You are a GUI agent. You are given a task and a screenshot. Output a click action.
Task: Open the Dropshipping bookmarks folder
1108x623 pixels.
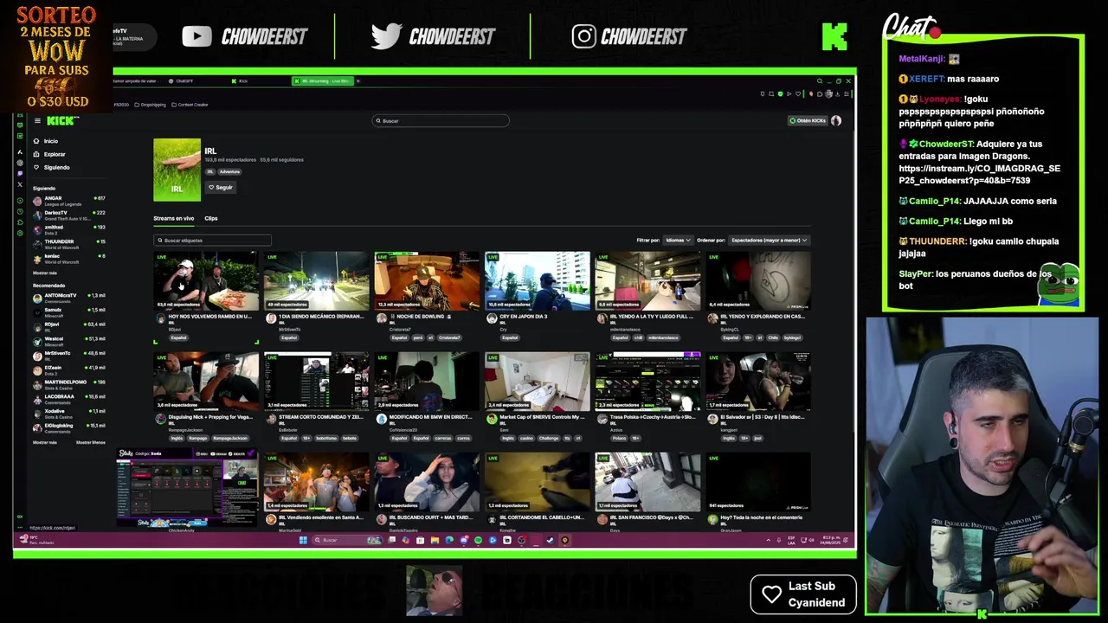(151, 105)
